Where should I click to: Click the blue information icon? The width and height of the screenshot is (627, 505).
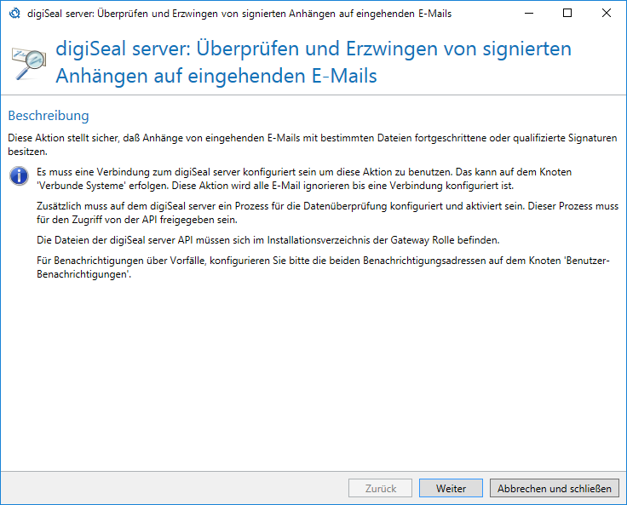pyautogui.click(x=19, y=176)
